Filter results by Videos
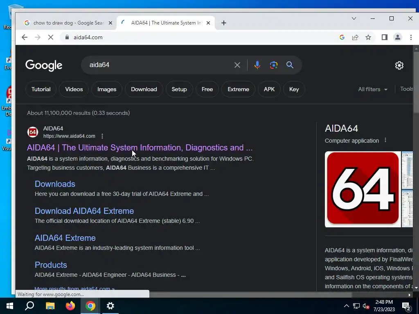The height and width of the screenshot is (314, 419). [x=74, y=89]
